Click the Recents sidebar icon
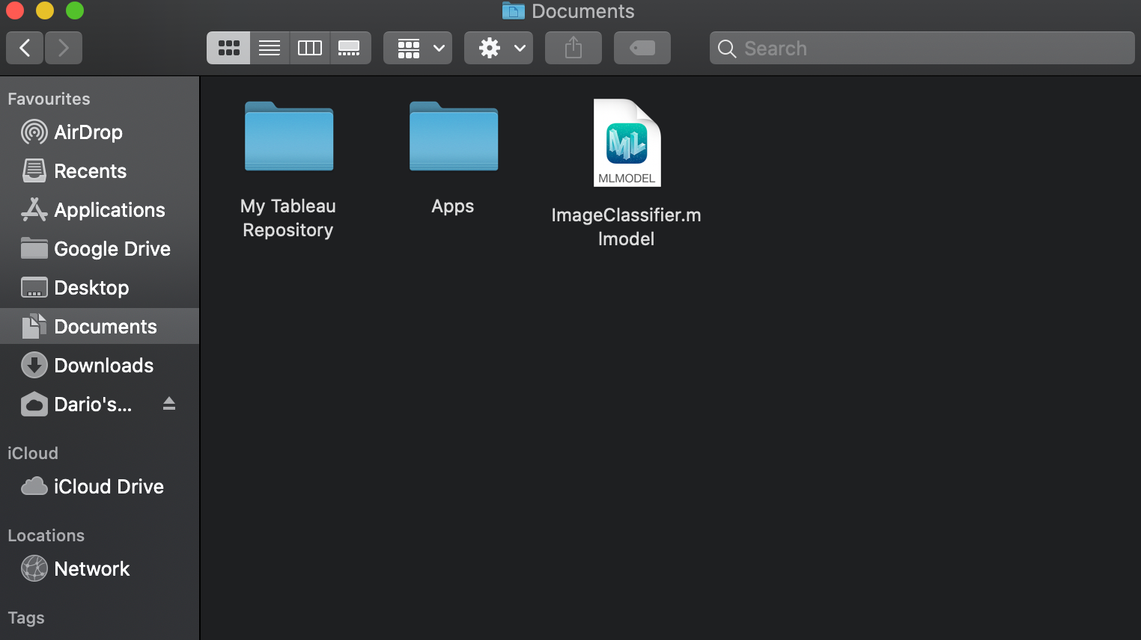Image resolution: width=1141 pixels, height=640 pixels. click(x=34, y=171)
